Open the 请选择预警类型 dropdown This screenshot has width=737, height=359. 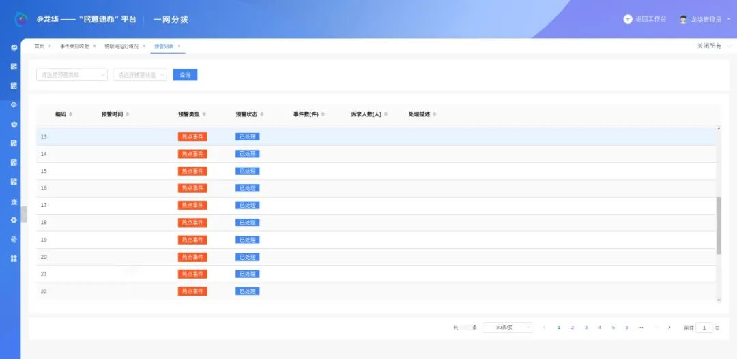coord(72,75)
